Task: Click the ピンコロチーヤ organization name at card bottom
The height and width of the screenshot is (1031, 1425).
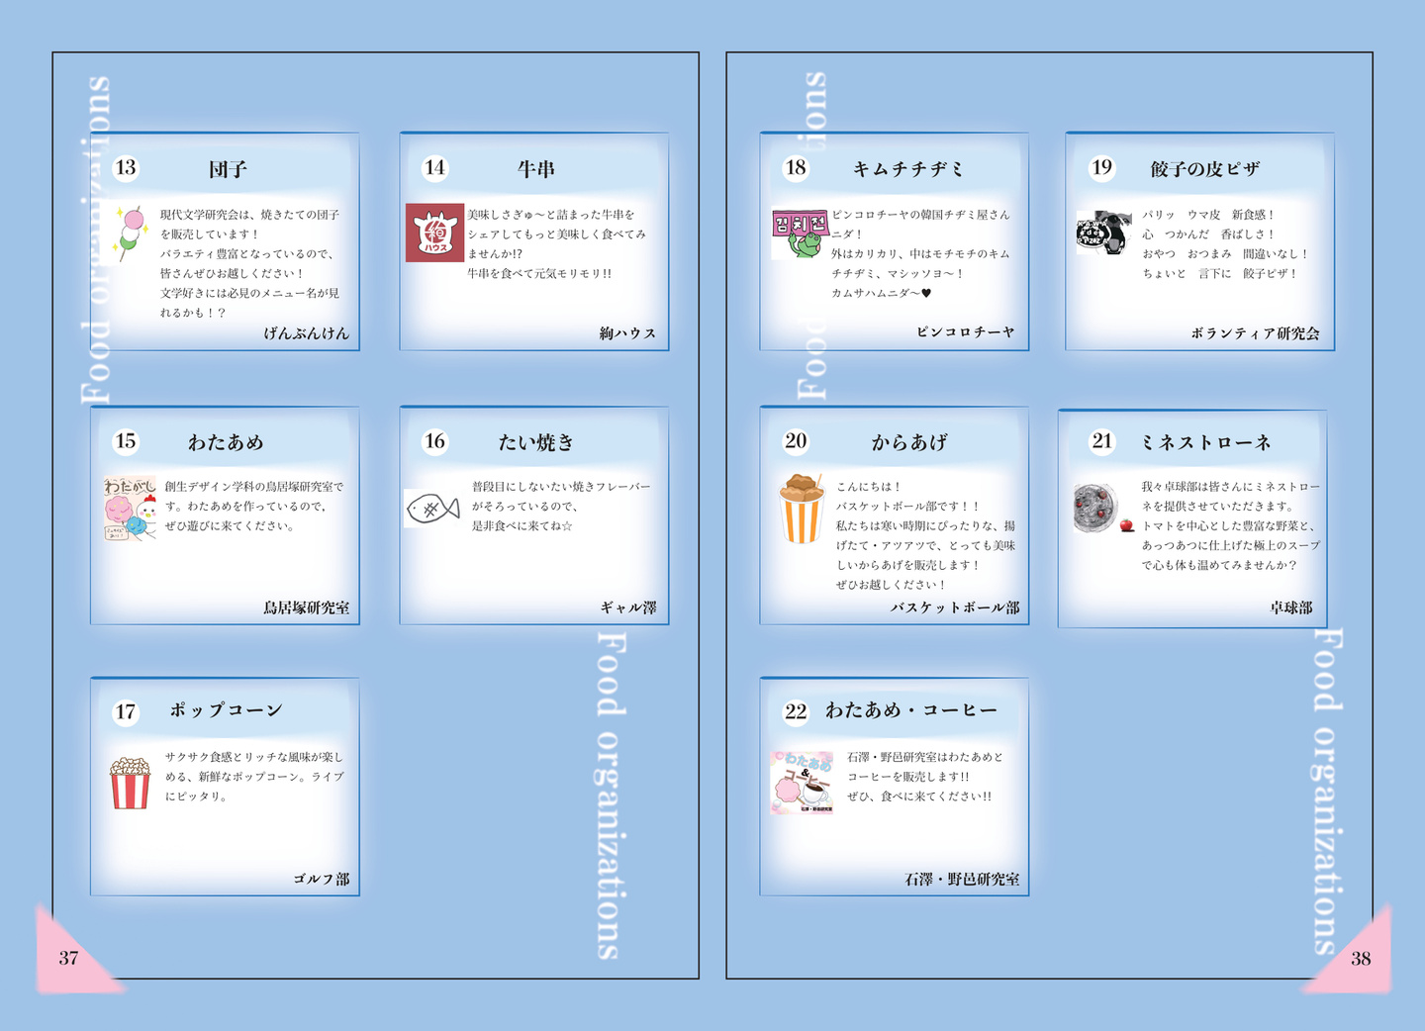Action: [x=966, y=332]
